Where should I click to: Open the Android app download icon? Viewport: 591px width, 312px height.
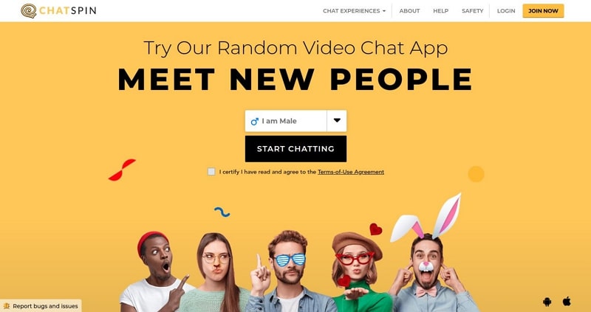tap(547, 302)
